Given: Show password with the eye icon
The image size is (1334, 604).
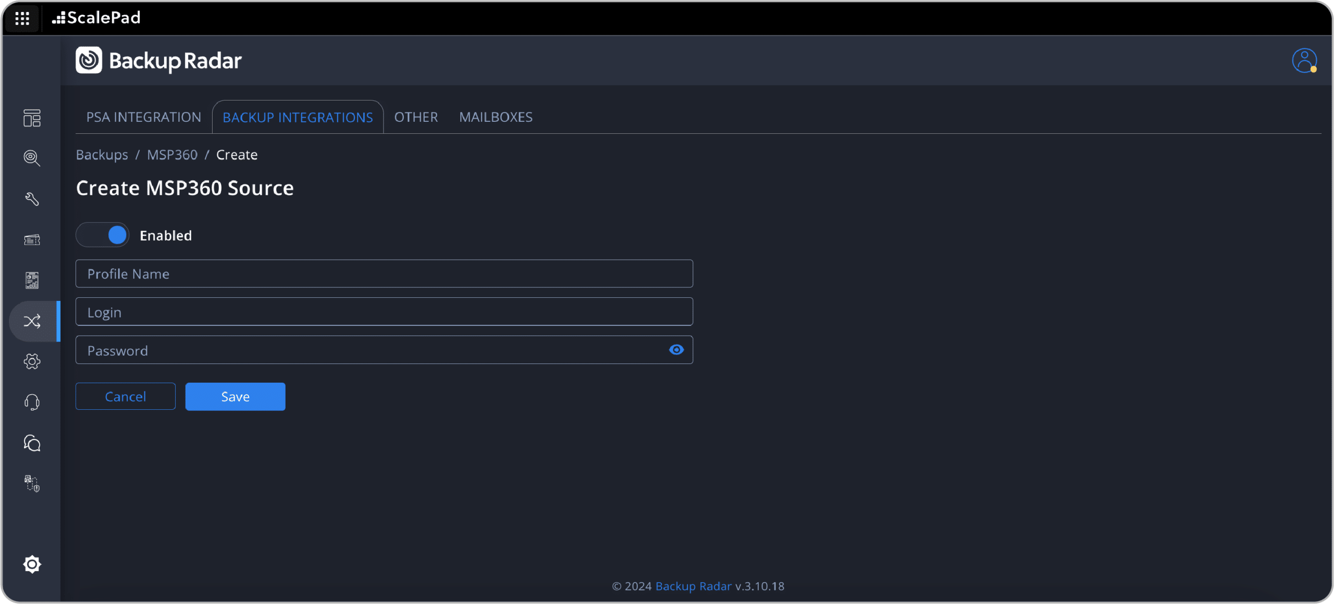Looking at the screenshot, I should tap(676, 350).
